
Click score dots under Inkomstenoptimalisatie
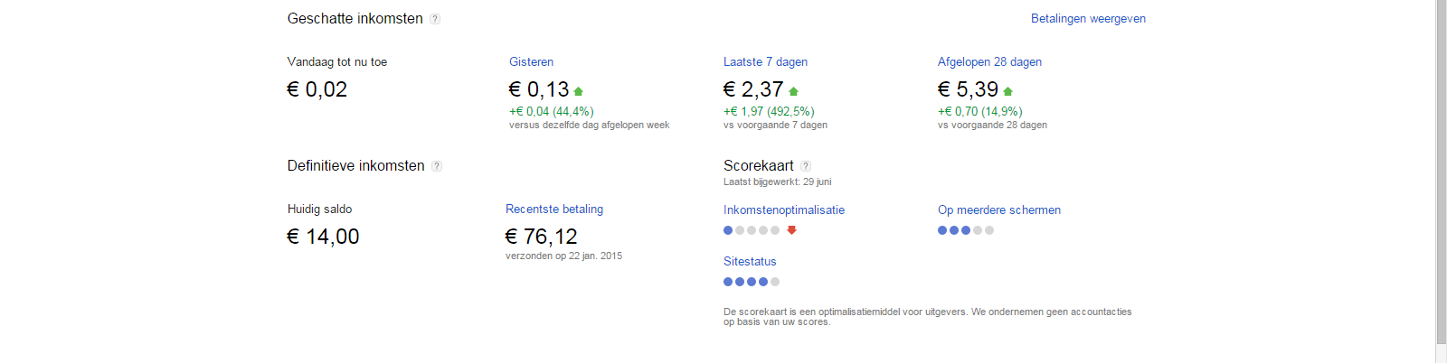point(752,230)
